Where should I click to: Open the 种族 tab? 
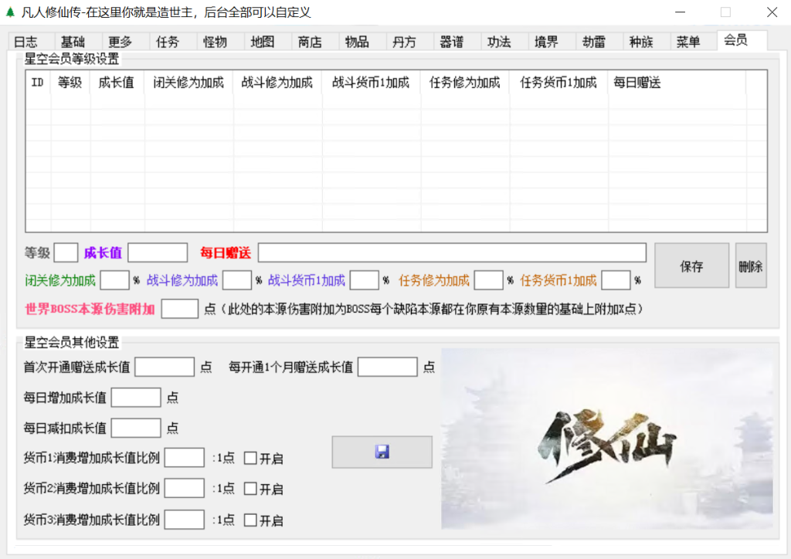pos(641,42)
